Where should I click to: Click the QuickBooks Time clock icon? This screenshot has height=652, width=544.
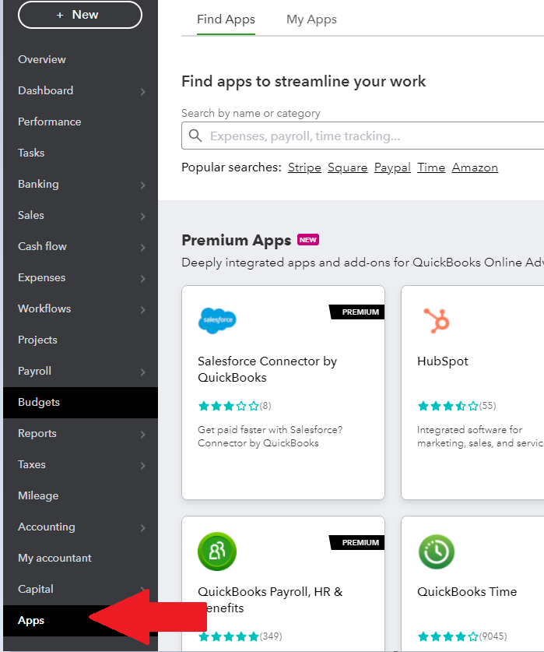pyautogui.click(x=437, y=552)
